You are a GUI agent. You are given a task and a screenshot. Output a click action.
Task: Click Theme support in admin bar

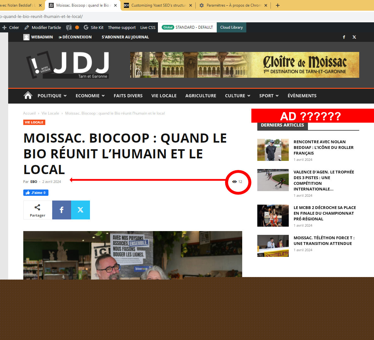pos(122,27)
